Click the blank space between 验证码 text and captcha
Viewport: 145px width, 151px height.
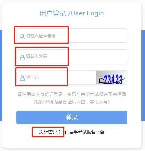82,77
